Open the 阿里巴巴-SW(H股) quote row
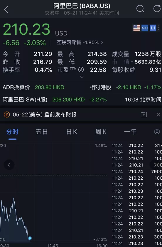162x247 pixels. (81, 100)
